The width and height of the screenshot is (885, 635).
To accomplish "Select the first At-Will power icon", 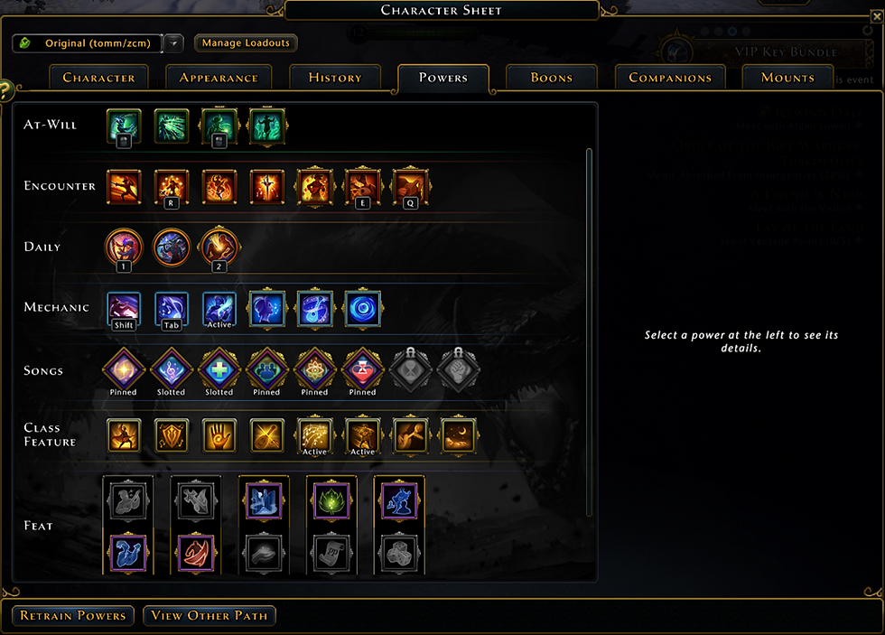I will pyautogui.click(x=124, y=126).
